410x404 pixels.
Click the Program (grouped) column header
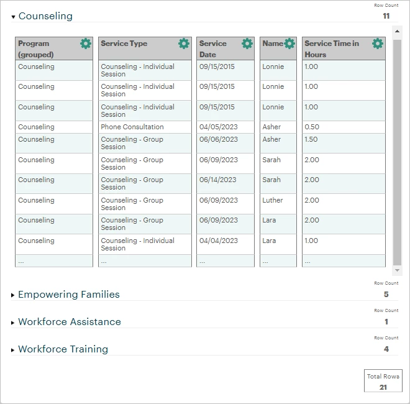pyautogui.click(x=54, y=48)
